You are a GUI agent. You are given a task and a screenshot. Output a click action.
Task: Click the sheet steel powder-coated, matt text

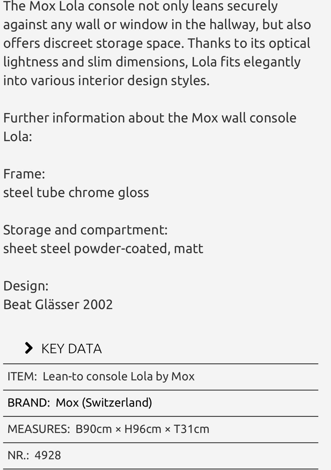click(103, 248)
